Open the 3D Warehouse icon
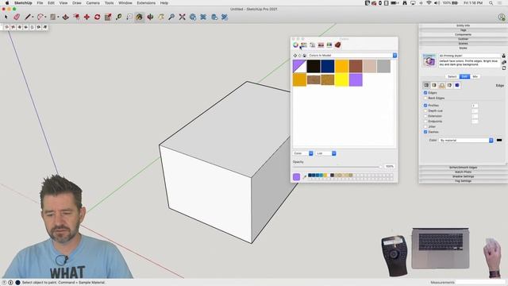Image resolution: width=508 pixels, height=286 pixels. click(x=193, y=17)
